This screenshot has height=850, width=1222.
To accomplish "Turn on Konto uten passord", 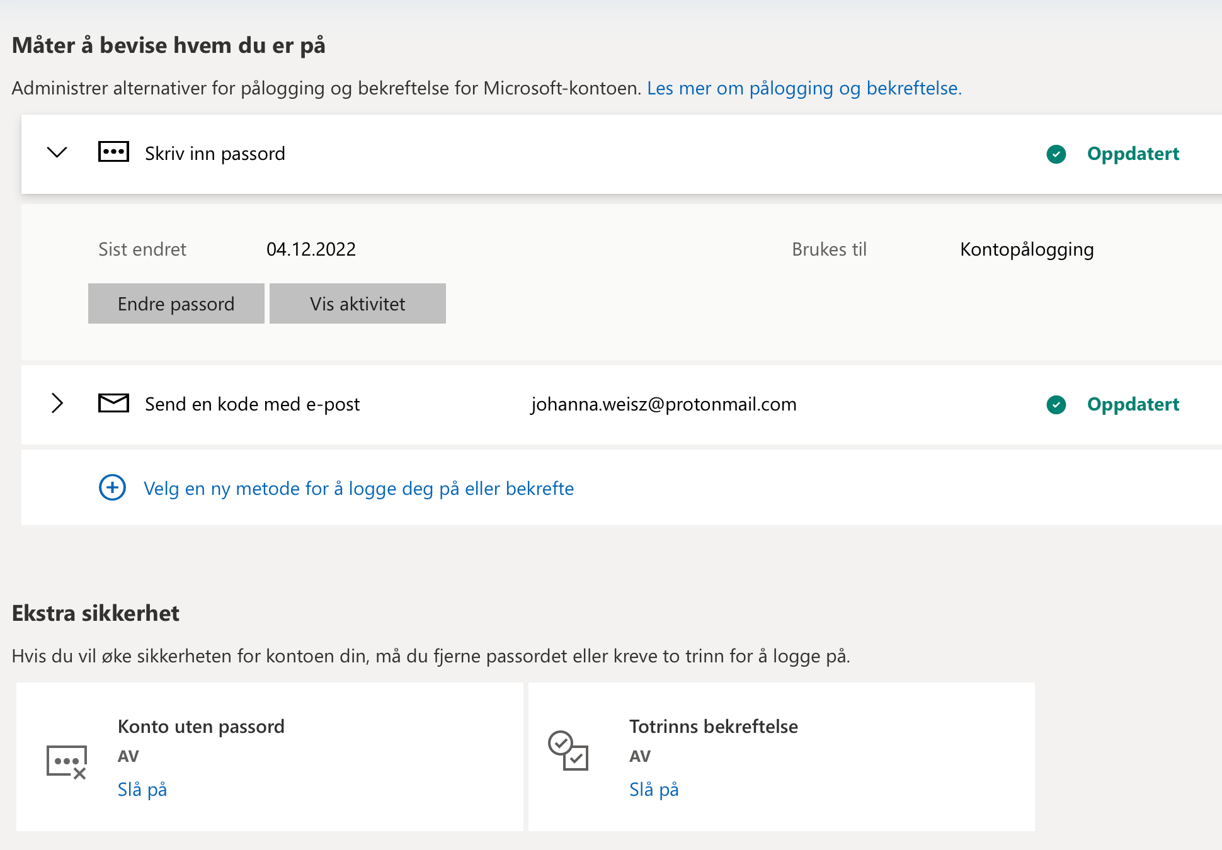I will click(142, 790).
